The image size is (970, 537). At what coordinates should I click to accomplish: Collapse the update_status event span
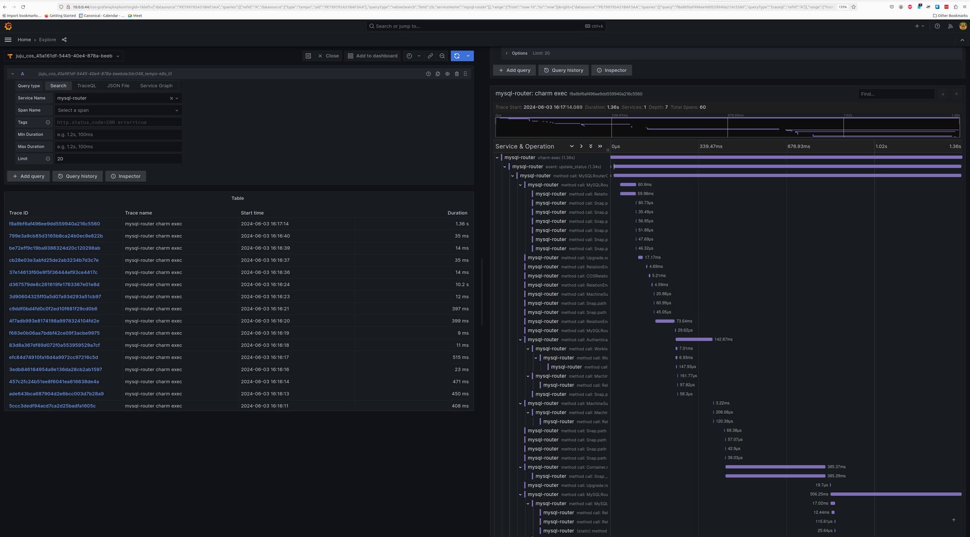[x=505, y=167]
